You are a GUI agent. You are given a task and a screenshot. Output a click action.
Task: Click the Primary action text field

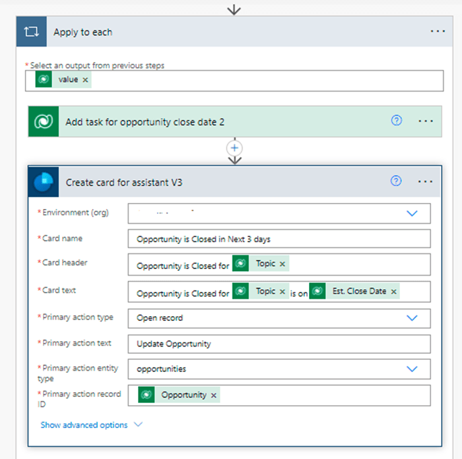tap(279, 344)
